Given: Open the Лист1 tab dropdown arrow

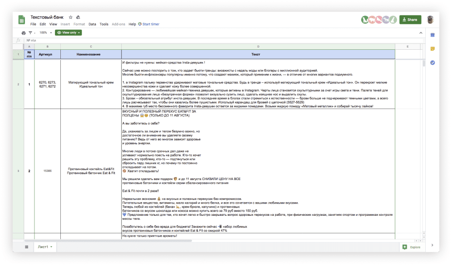Looking at the screenshot, I should pos(51,247).
